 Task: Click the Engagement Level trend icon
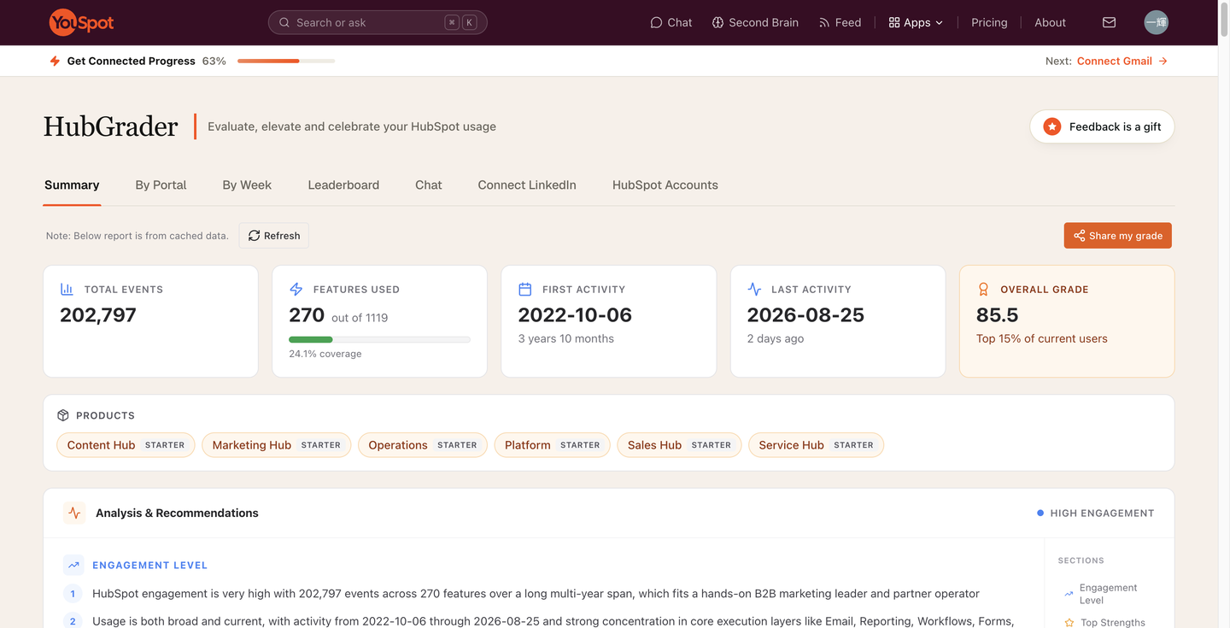[73, 565]
